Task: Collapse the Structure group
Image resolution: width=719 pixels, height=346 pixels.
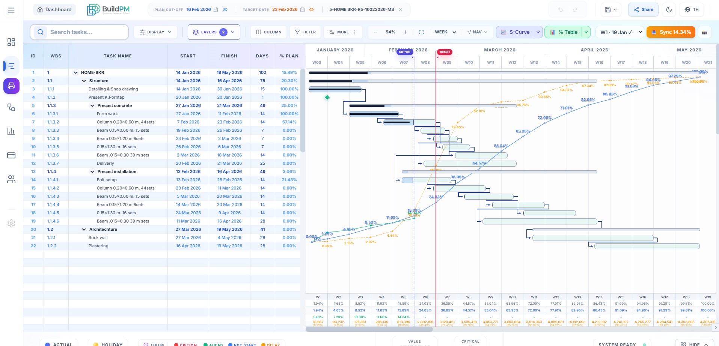Action: (84, 81)
